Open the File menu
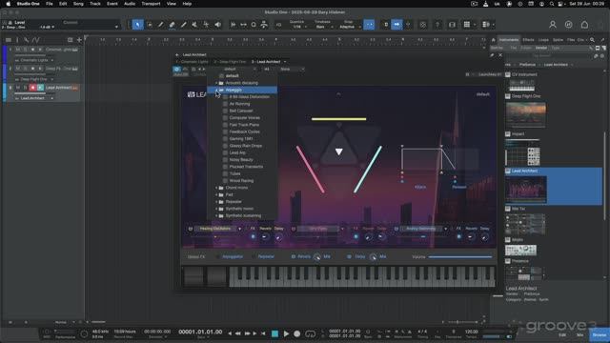This screenshot has width=610, height=343. point(50,4)
